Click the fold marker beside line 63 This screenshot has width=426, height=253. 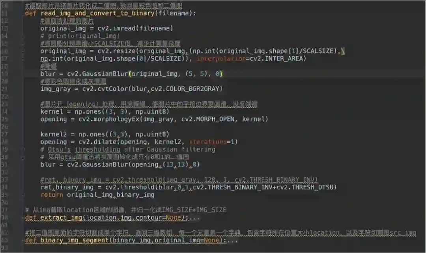click(23, 240)
